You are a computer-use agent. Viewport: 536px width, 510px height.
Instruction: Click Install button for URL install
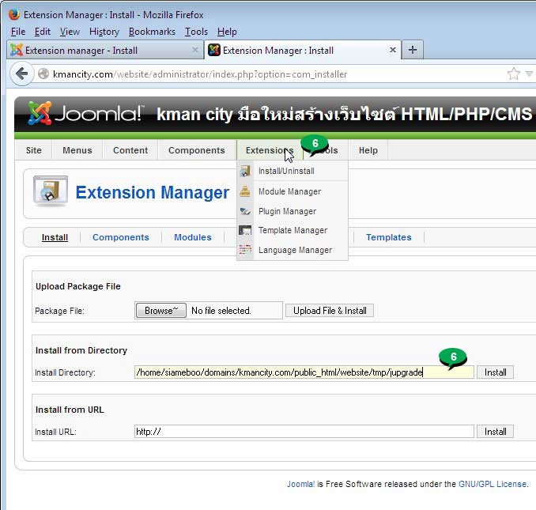(x=495, y=432)
